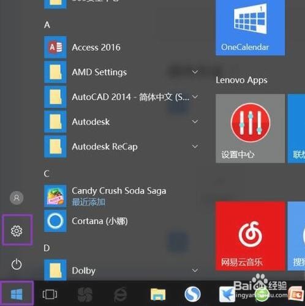
Task: Expand the AMD Settings folder chevron
Action: pos(195,72)
